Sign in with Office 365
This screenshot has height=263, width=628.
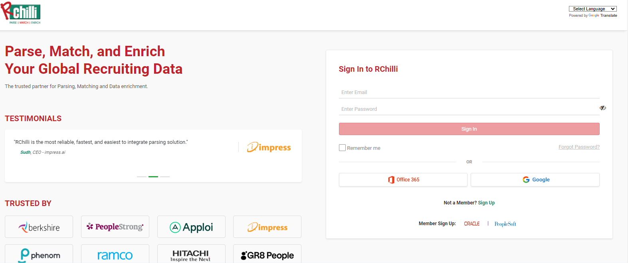click(403, 180)
